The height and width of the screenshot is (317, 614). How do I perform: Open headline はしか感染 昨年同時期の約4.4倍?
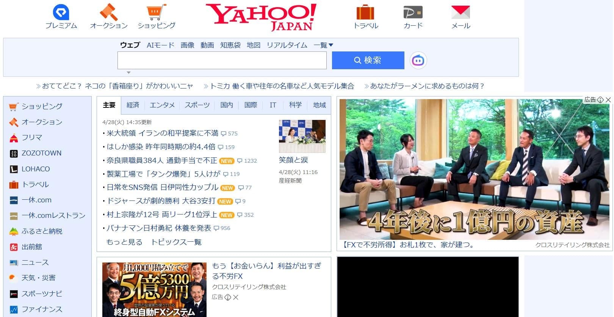pos(161,147)
